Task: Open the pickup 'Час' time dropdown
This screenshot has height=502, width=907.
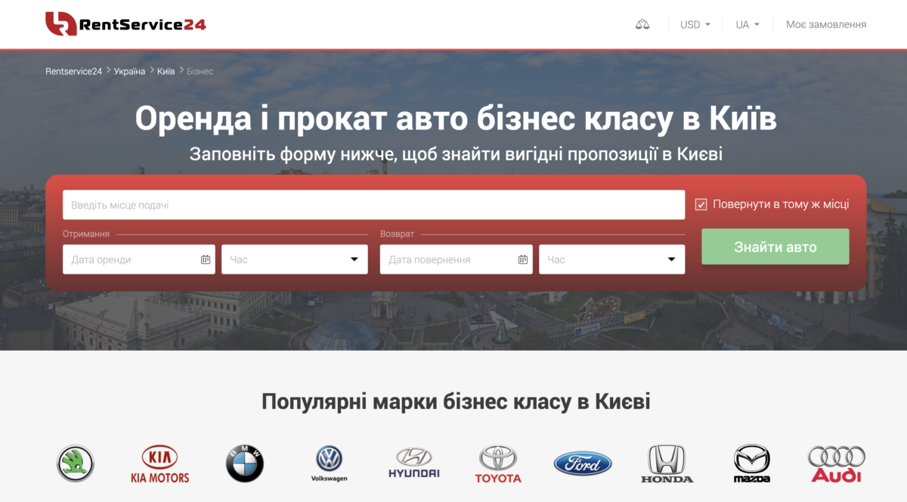Action: click(x=294, y=259)
